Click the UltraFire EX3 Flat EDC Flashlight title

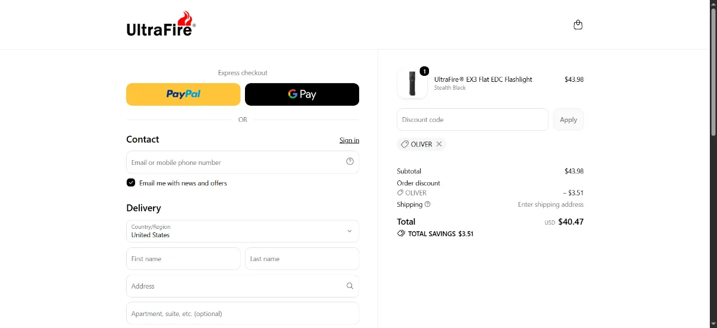tap(483, 79)
